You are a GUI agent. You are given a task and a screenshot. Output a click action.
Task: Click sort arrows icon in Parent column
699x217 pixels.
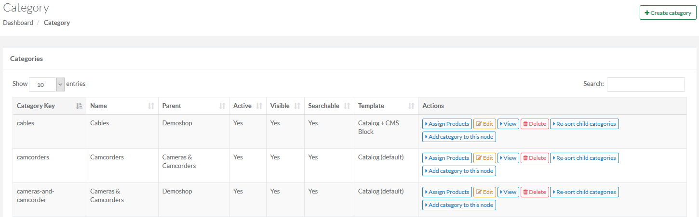pyautogui.click(x=222, y=106)
